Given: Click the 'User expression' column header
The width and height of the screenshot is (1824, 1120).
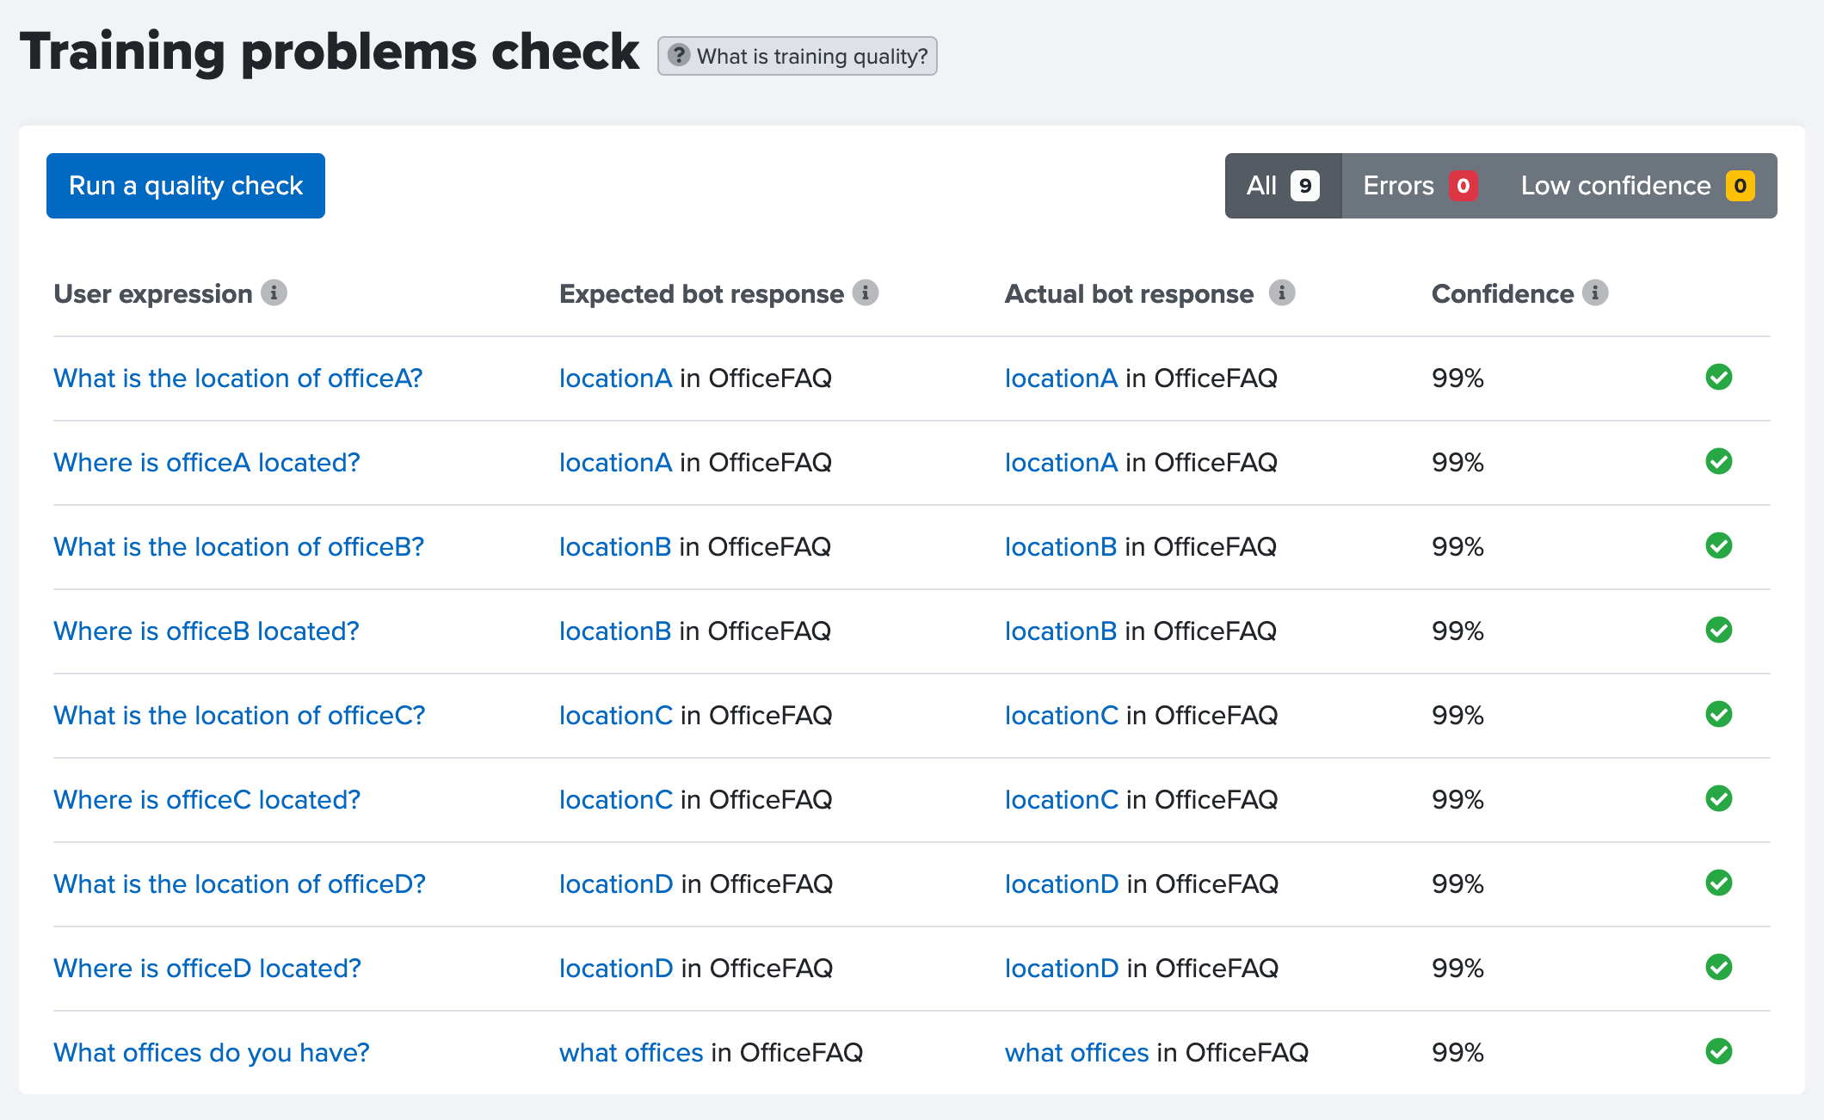Looking at the screenshot, I should point(153,294).
